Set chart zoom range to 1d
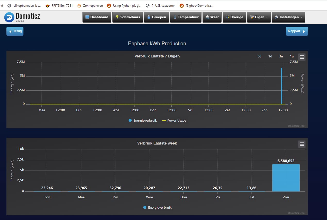 pyautogui.click(x=270, y=56)
